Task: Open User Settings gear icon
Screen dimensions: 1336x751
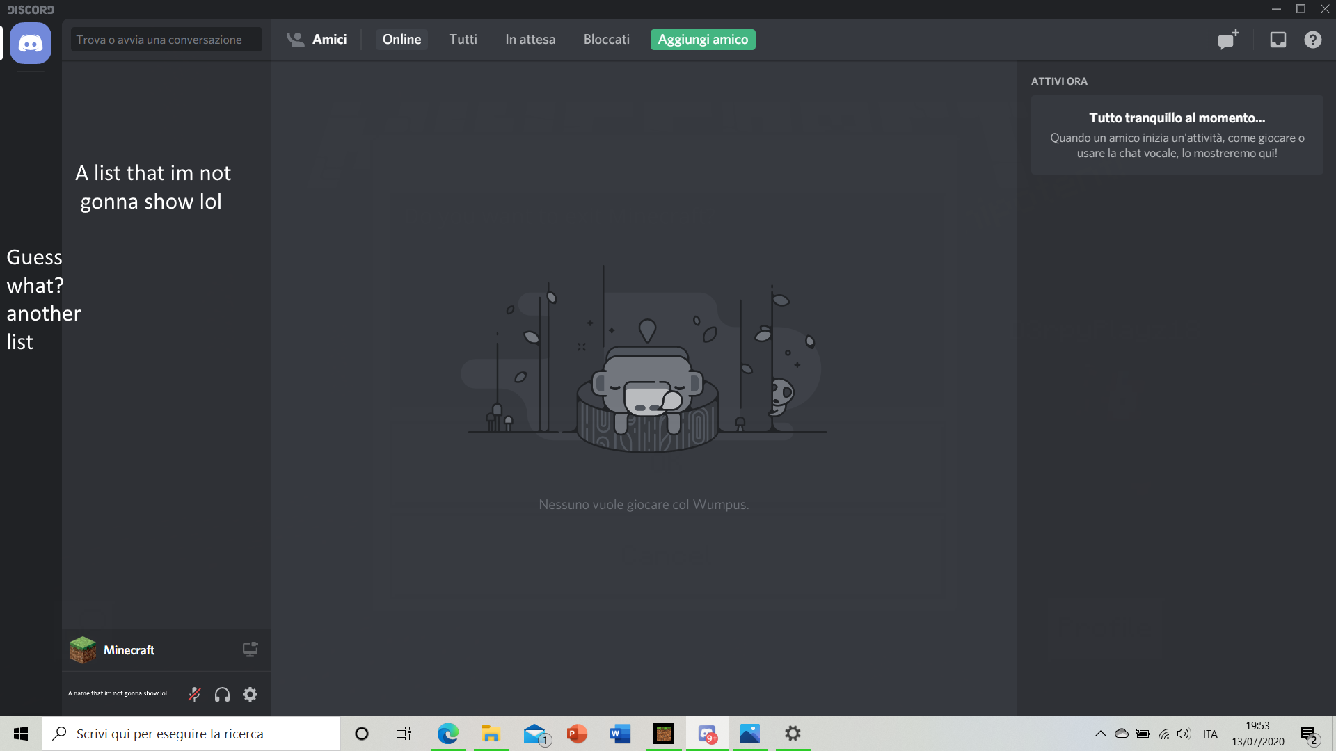Action: (250, 694)
